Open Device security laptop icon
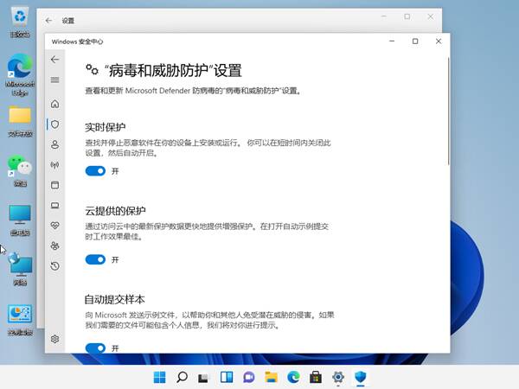The image size is (519, 389). point(55,206)
